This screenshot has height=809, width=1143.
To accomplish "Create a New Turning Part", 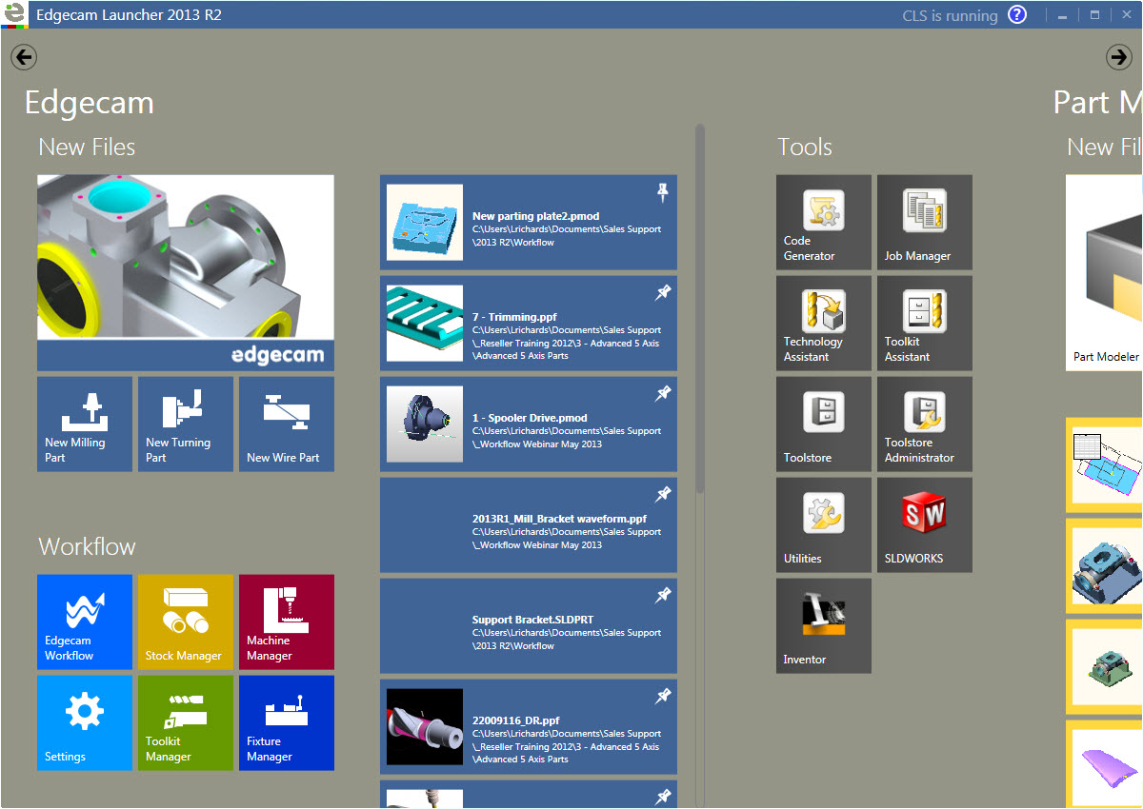I will click(186, 424).
